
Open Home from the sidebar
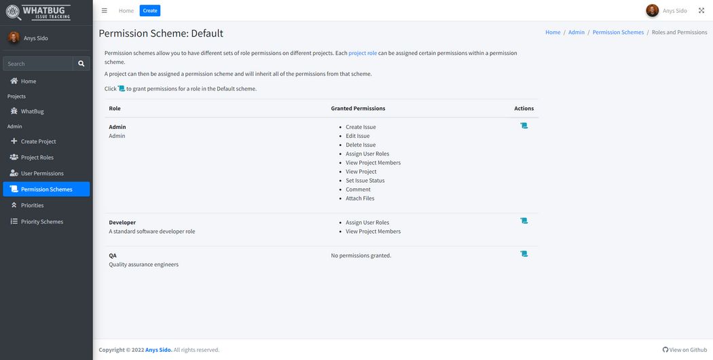29,82
